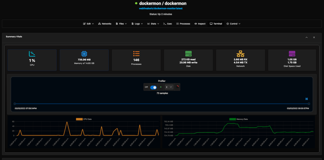
Task: Click the middle of the blue timeline track
Action: pyautogui.click(x=162, y=104)
